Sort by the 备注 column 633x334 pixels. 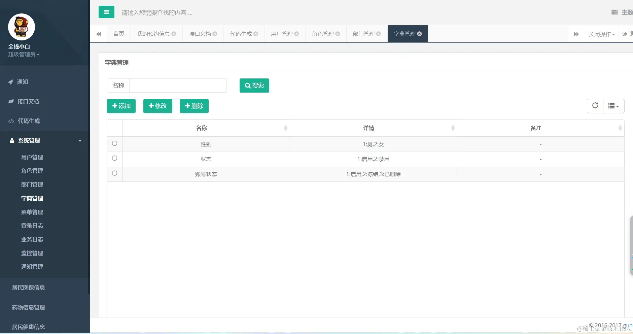540,128
